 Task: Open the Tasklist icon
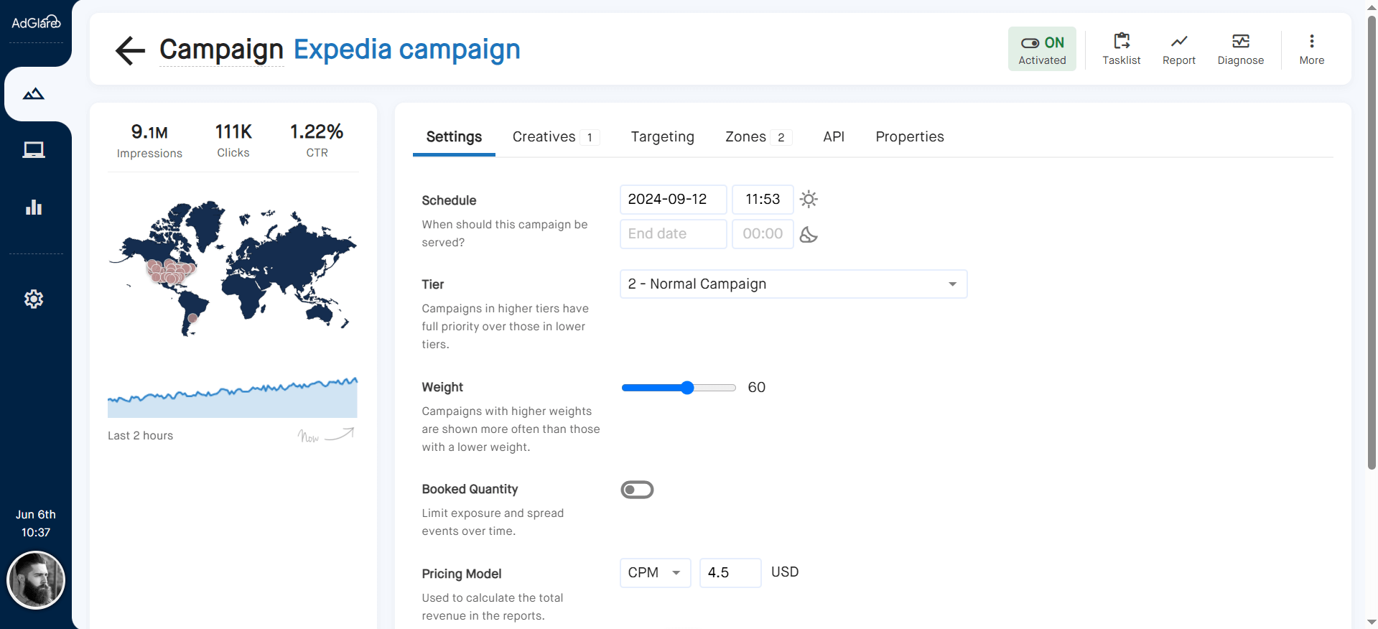1121,49
